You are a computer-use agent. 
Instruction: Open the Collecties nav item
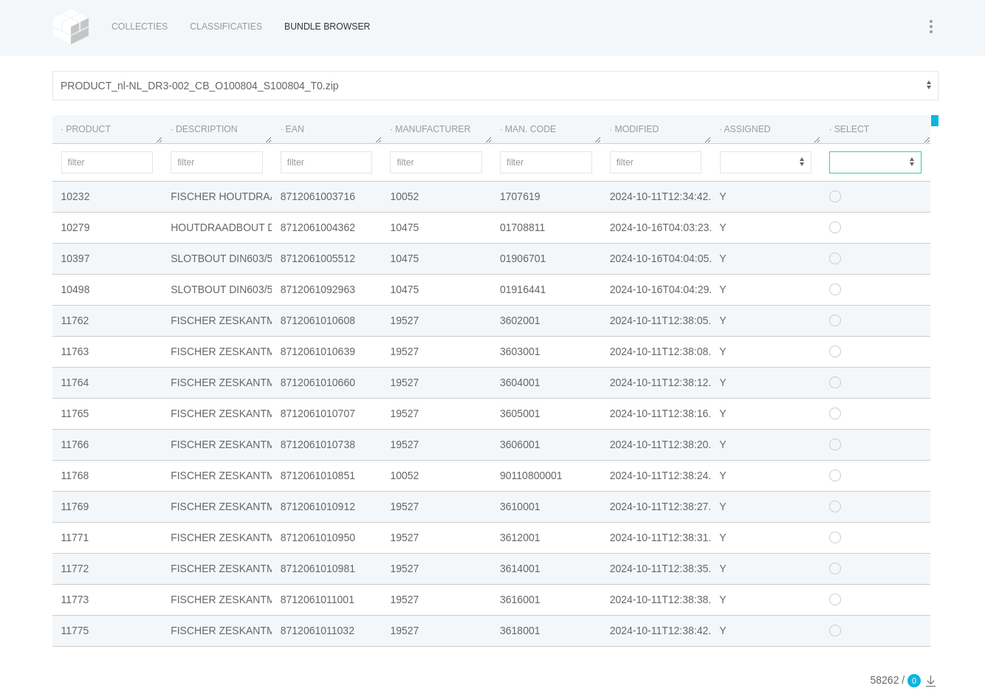(140, 27)
